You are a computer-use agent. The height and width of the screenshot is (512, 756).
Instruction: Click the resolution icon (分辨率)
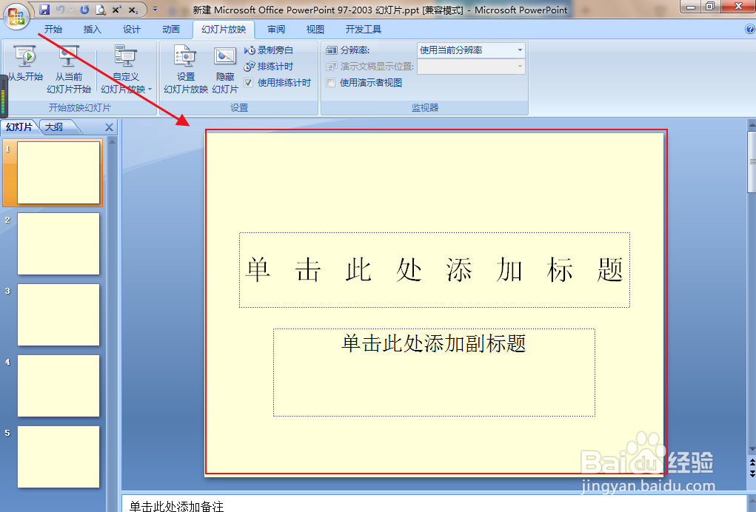[x=332, y=50]
